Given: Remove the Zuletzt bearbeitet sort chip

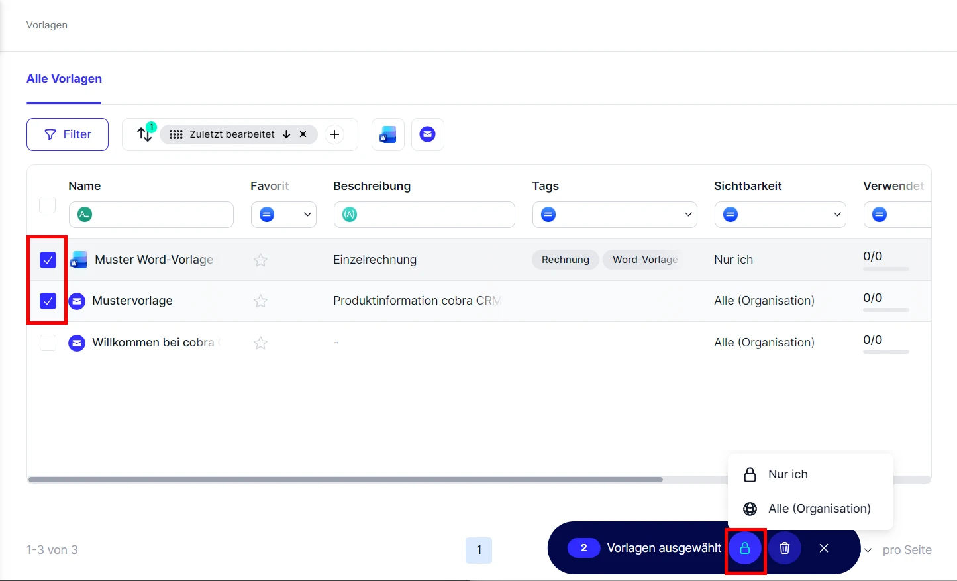Looking at the screenshot, I should 303,134.
